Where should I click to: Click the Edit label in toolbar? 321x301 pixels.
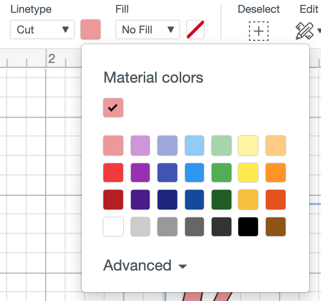point(309,9)
